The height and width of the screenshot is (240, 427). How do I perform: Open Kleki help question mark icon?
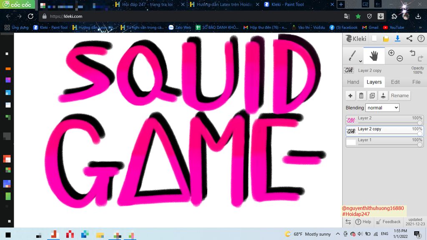pos(421,38)
